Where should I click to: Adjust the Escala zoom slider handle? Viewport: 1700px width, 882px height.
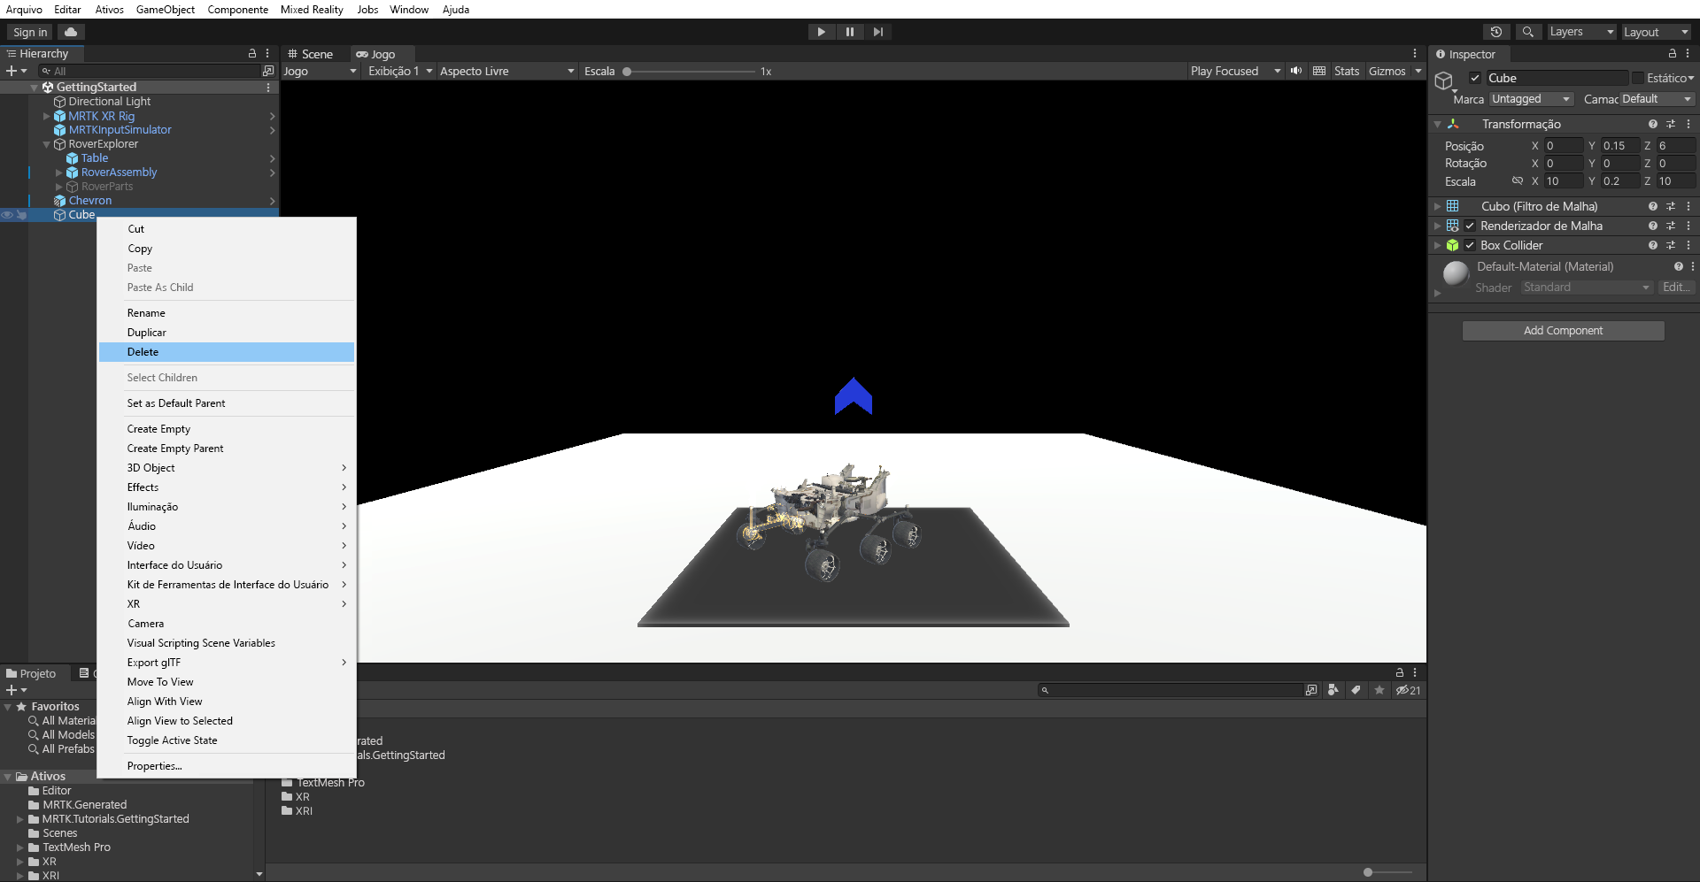click(x=627, y=71)
